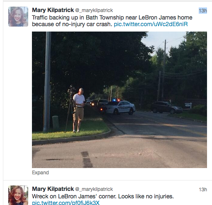Open the Mary Kilpatrick name on first tweet
Image resolution: width=212 pixels, height=205 pixels.
[53, 10]
